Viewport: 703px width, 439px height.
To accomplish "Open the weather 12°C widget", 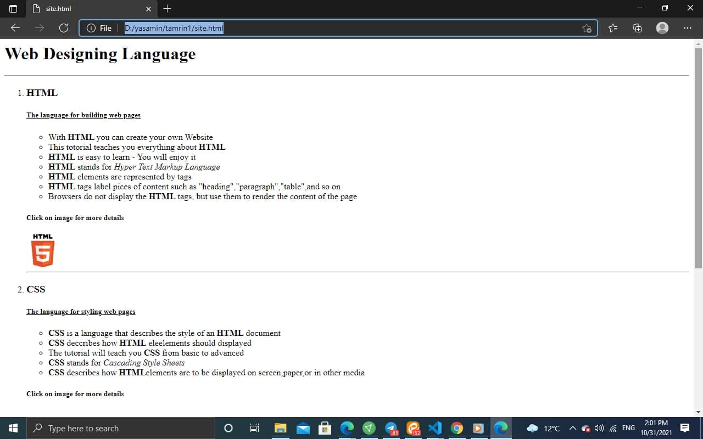I will (543, 428).
